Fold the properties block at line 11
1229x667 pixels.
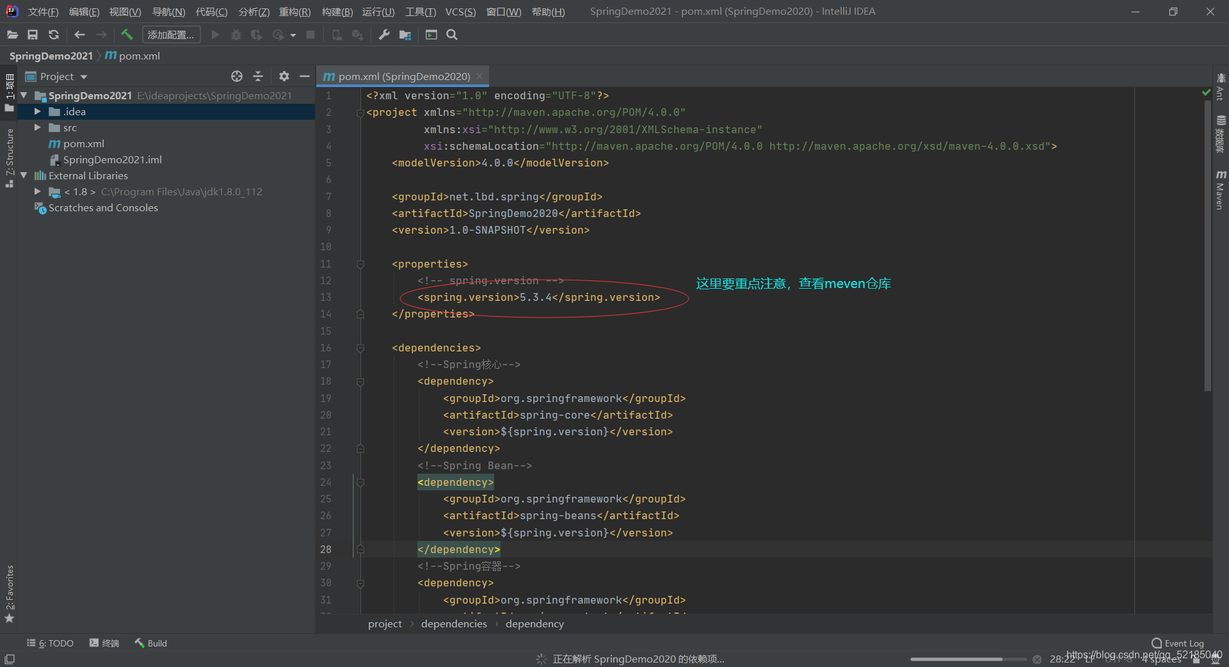(x=360, y=264)
